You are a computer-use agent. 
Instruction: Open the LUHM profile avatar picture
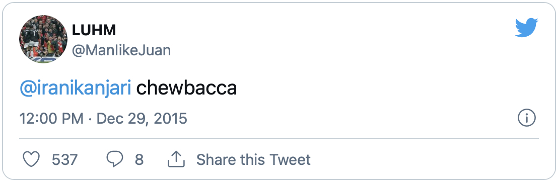pyautogui.click(x=43, y=39)
